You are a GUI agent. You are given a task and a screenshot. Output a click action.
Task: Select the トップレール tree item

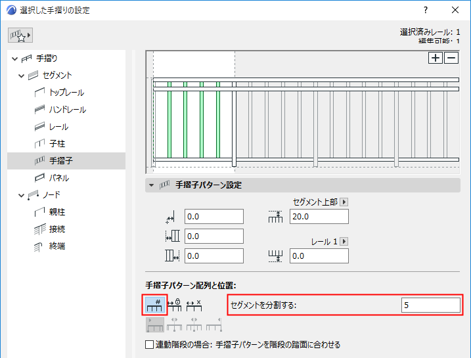pos(66,93)
